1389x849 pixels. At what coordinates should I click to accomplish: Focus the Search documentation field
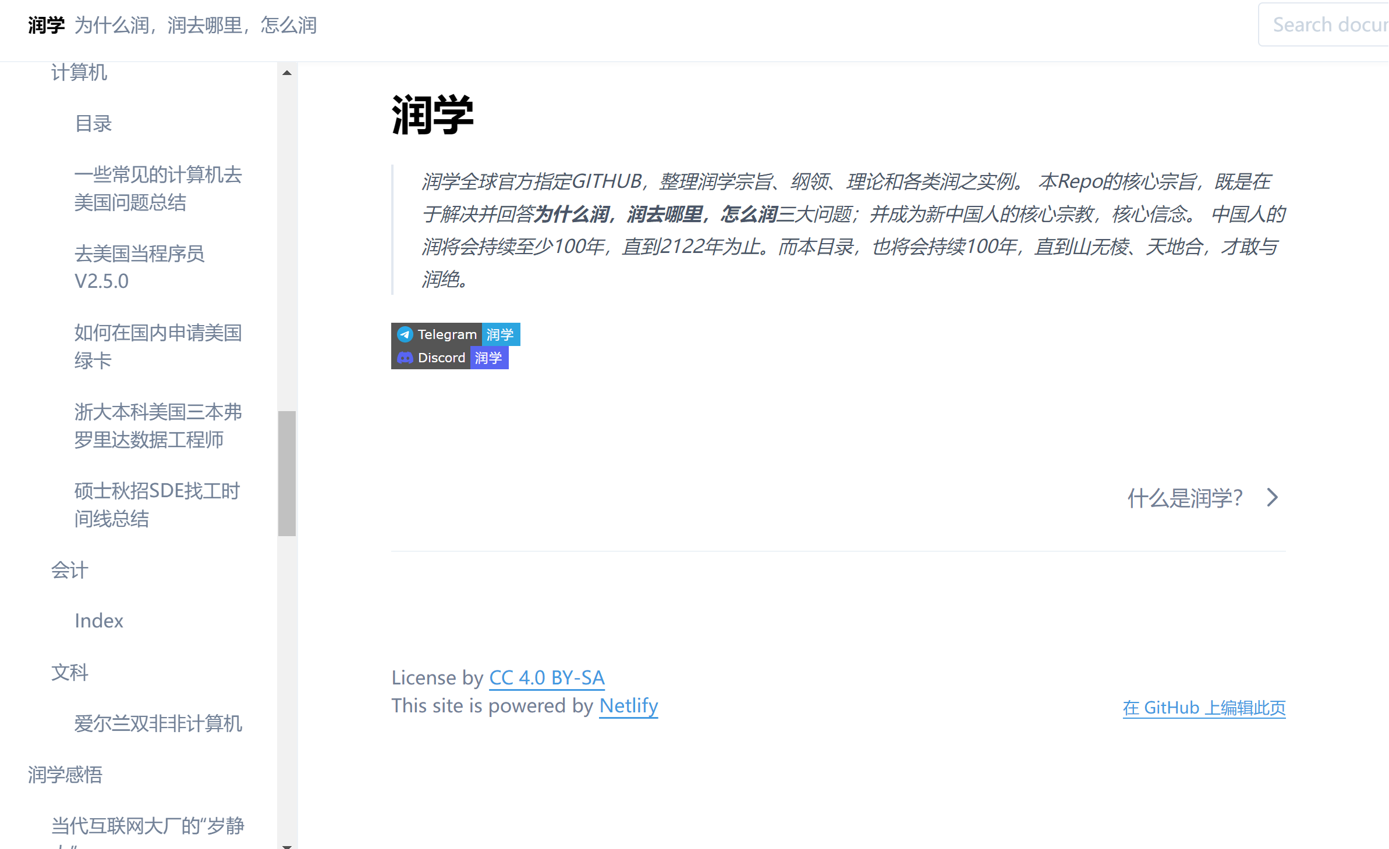click(1324, 24)
